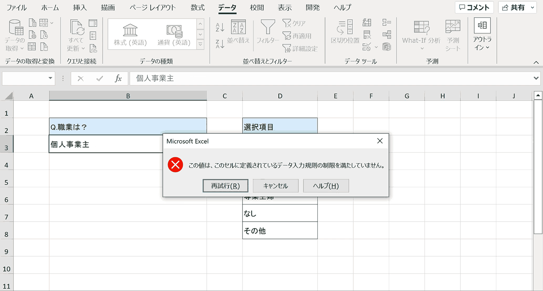The width and height of the screenshot is (543, 291).
Task: Click the ヘルプ(H) button in dialog
Action: click(326, 186)
